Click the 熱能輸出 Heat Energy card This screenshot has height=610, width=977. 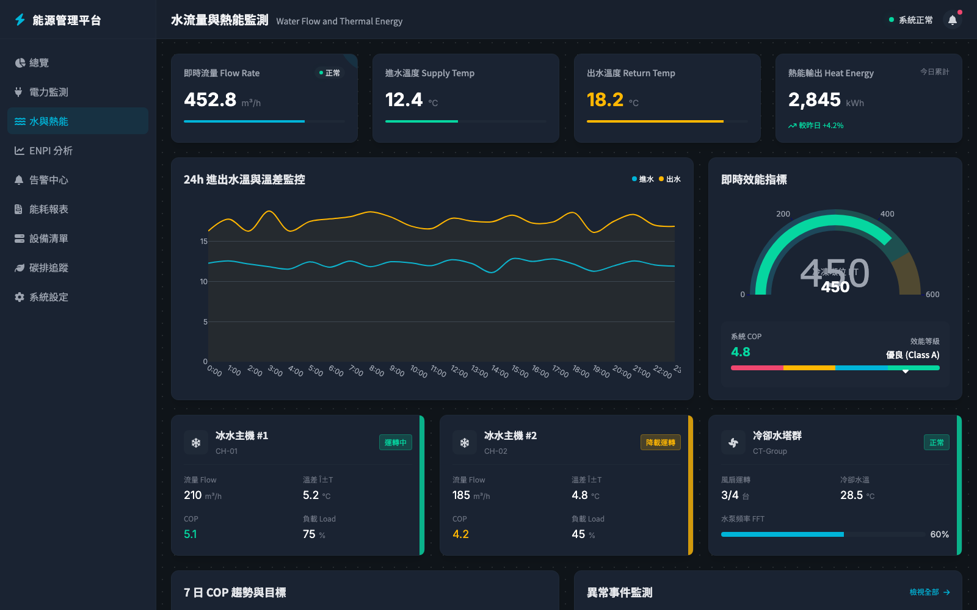coord(869,98)
